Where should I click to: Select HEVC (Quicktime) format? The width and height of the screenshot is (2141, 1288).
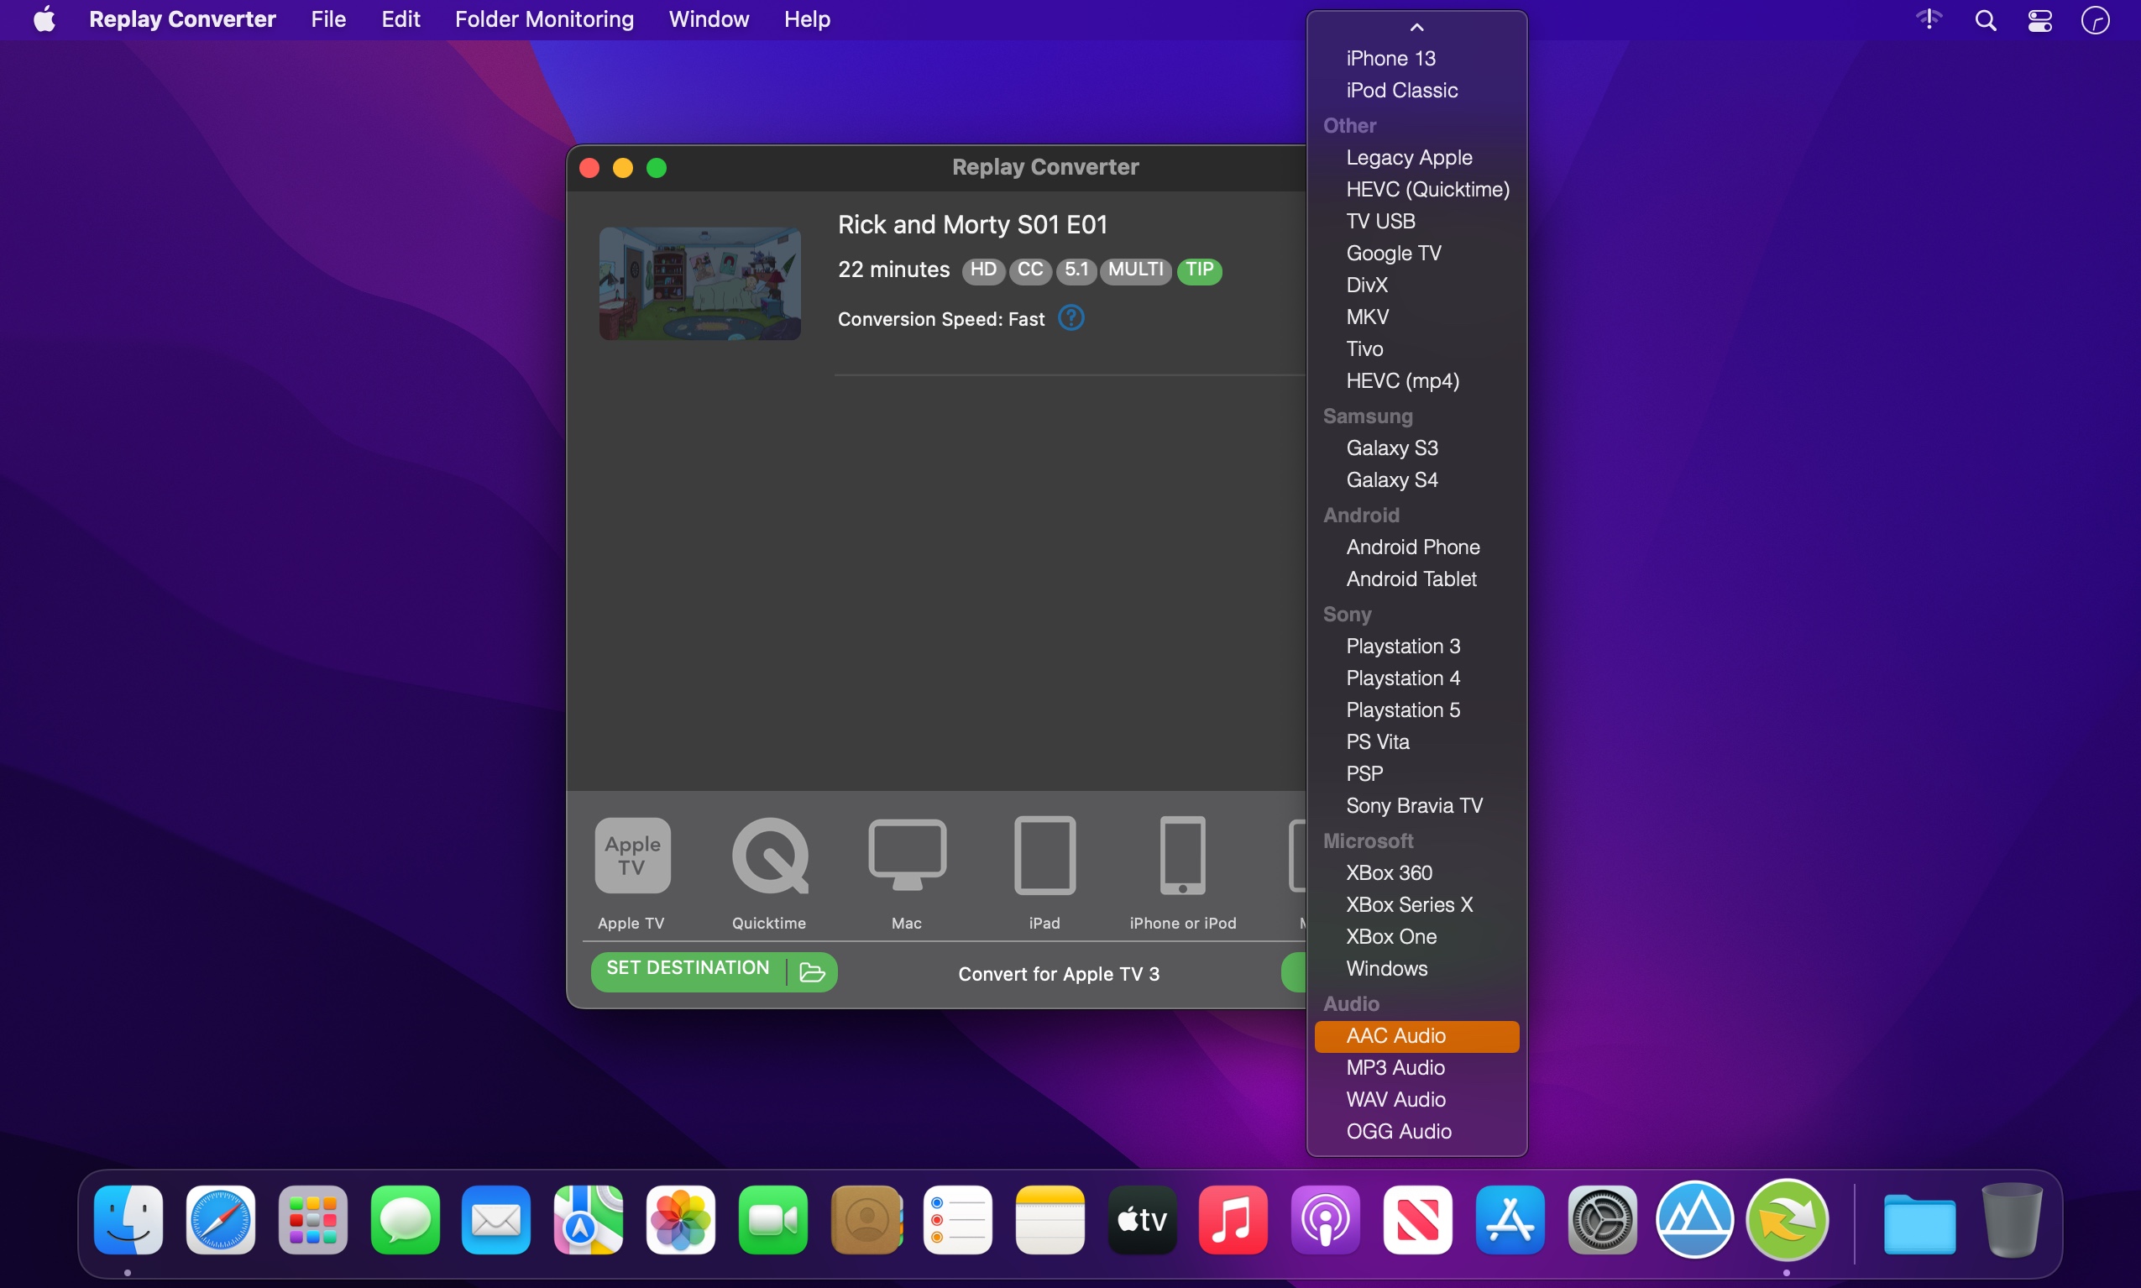click(x=1416, y=189)
